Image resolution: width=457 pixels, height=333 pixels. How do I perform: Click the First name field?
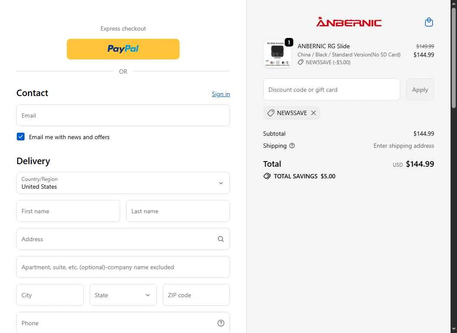tap(68, 211)
